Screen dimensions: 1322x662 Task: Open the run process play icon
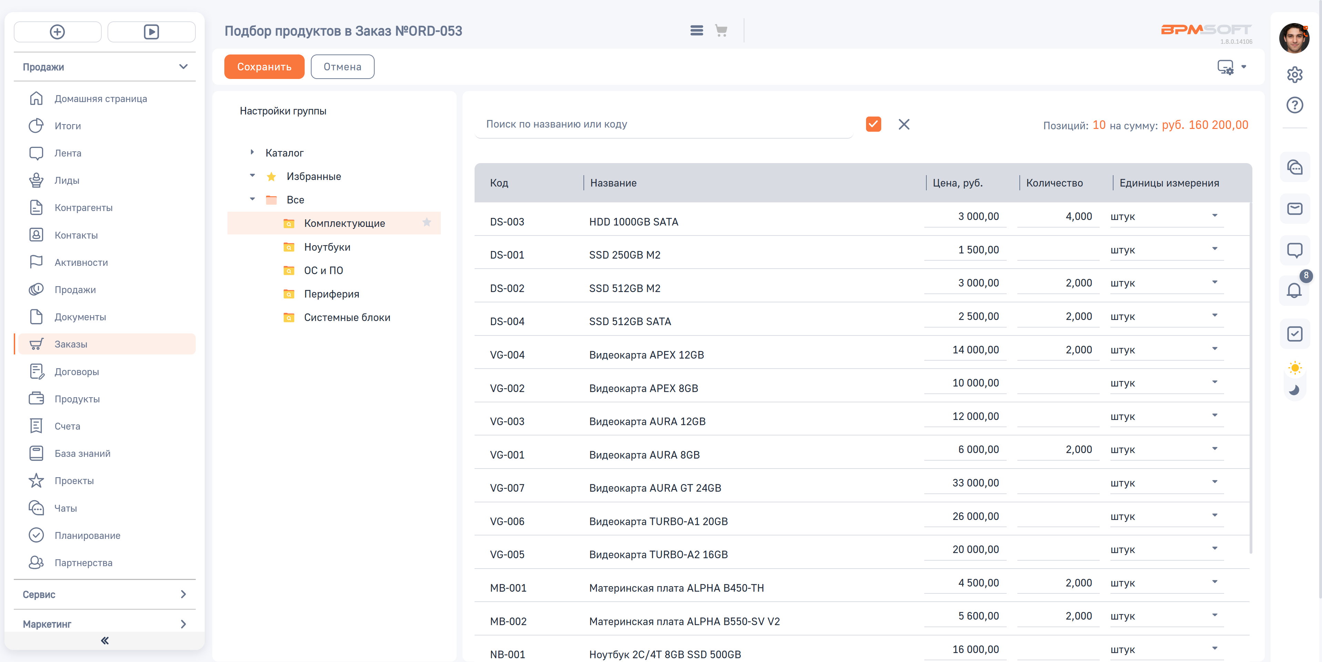point(151,32)
